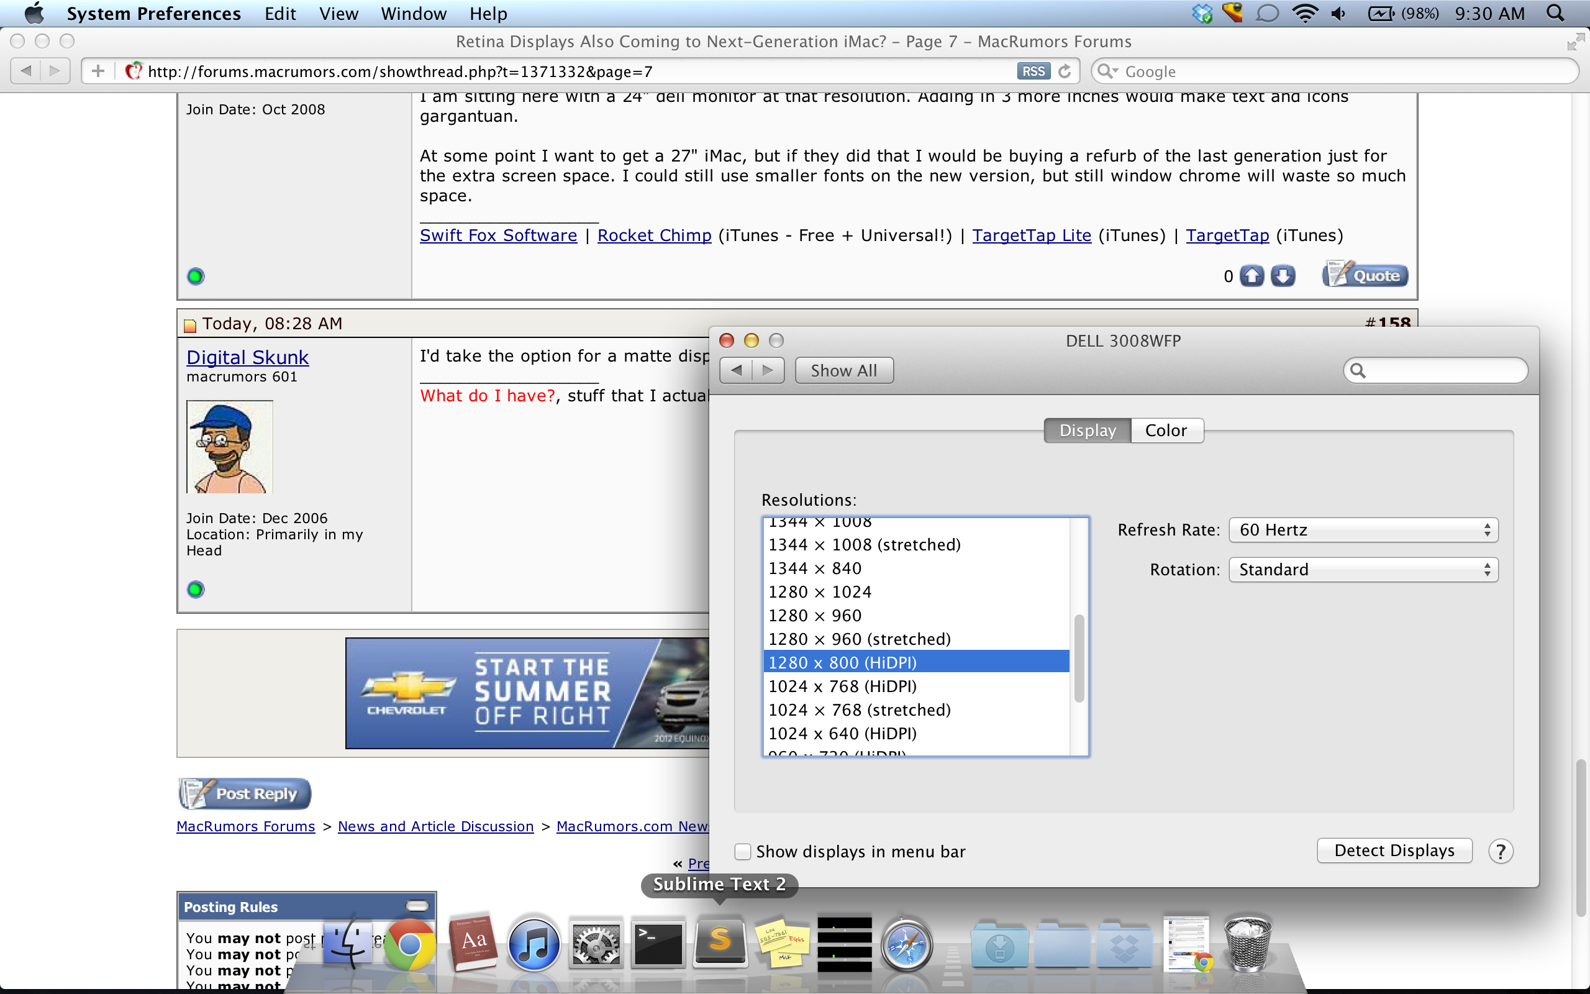Image resolution: width=1590 pixels, height=994 pixels.
Task: Reload the page with the refresh icon
Action: click(x=1065, y=71)
